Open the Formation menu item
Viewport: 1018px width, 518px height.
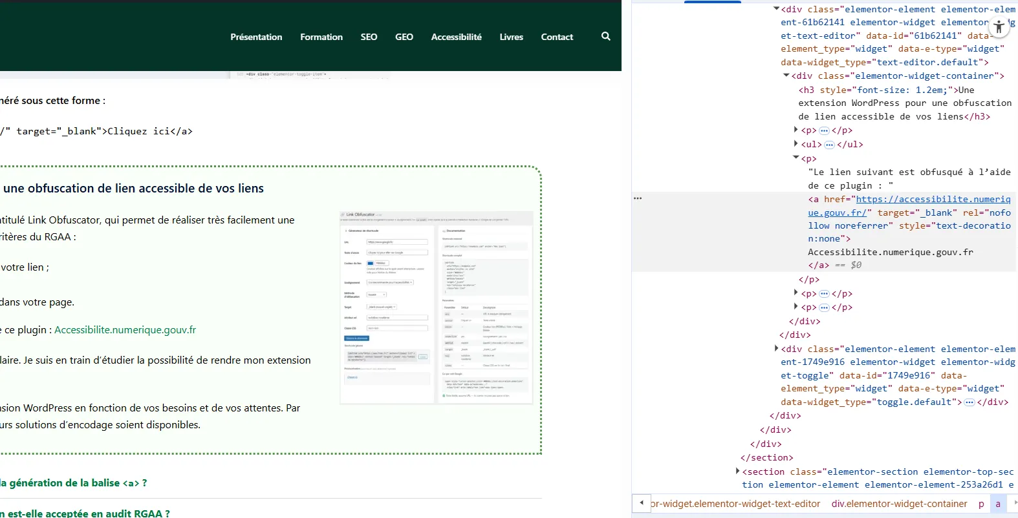pyautogui.click(x=321, y=37)
